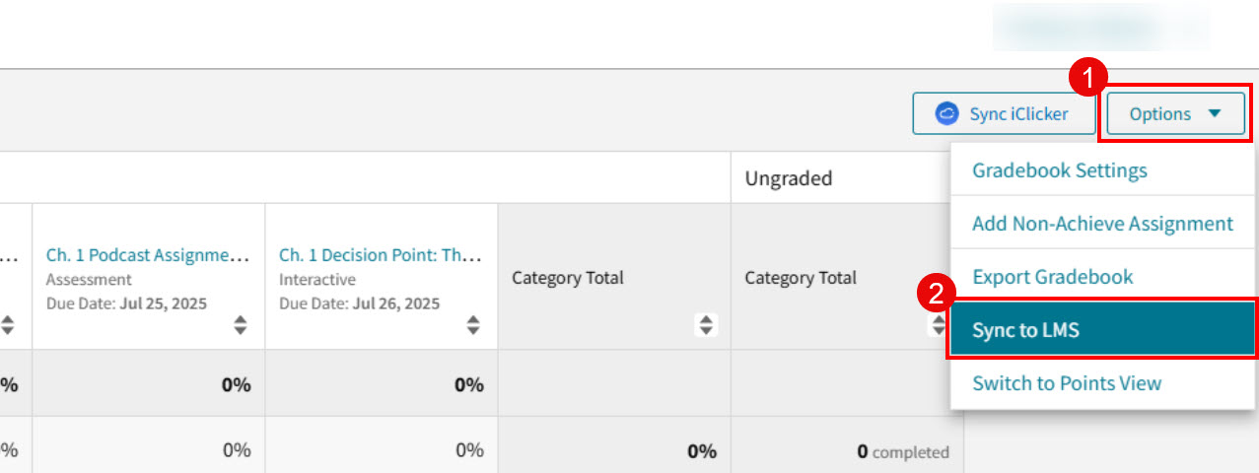Click sort arrows beside the first Category Total

point(706,324)
